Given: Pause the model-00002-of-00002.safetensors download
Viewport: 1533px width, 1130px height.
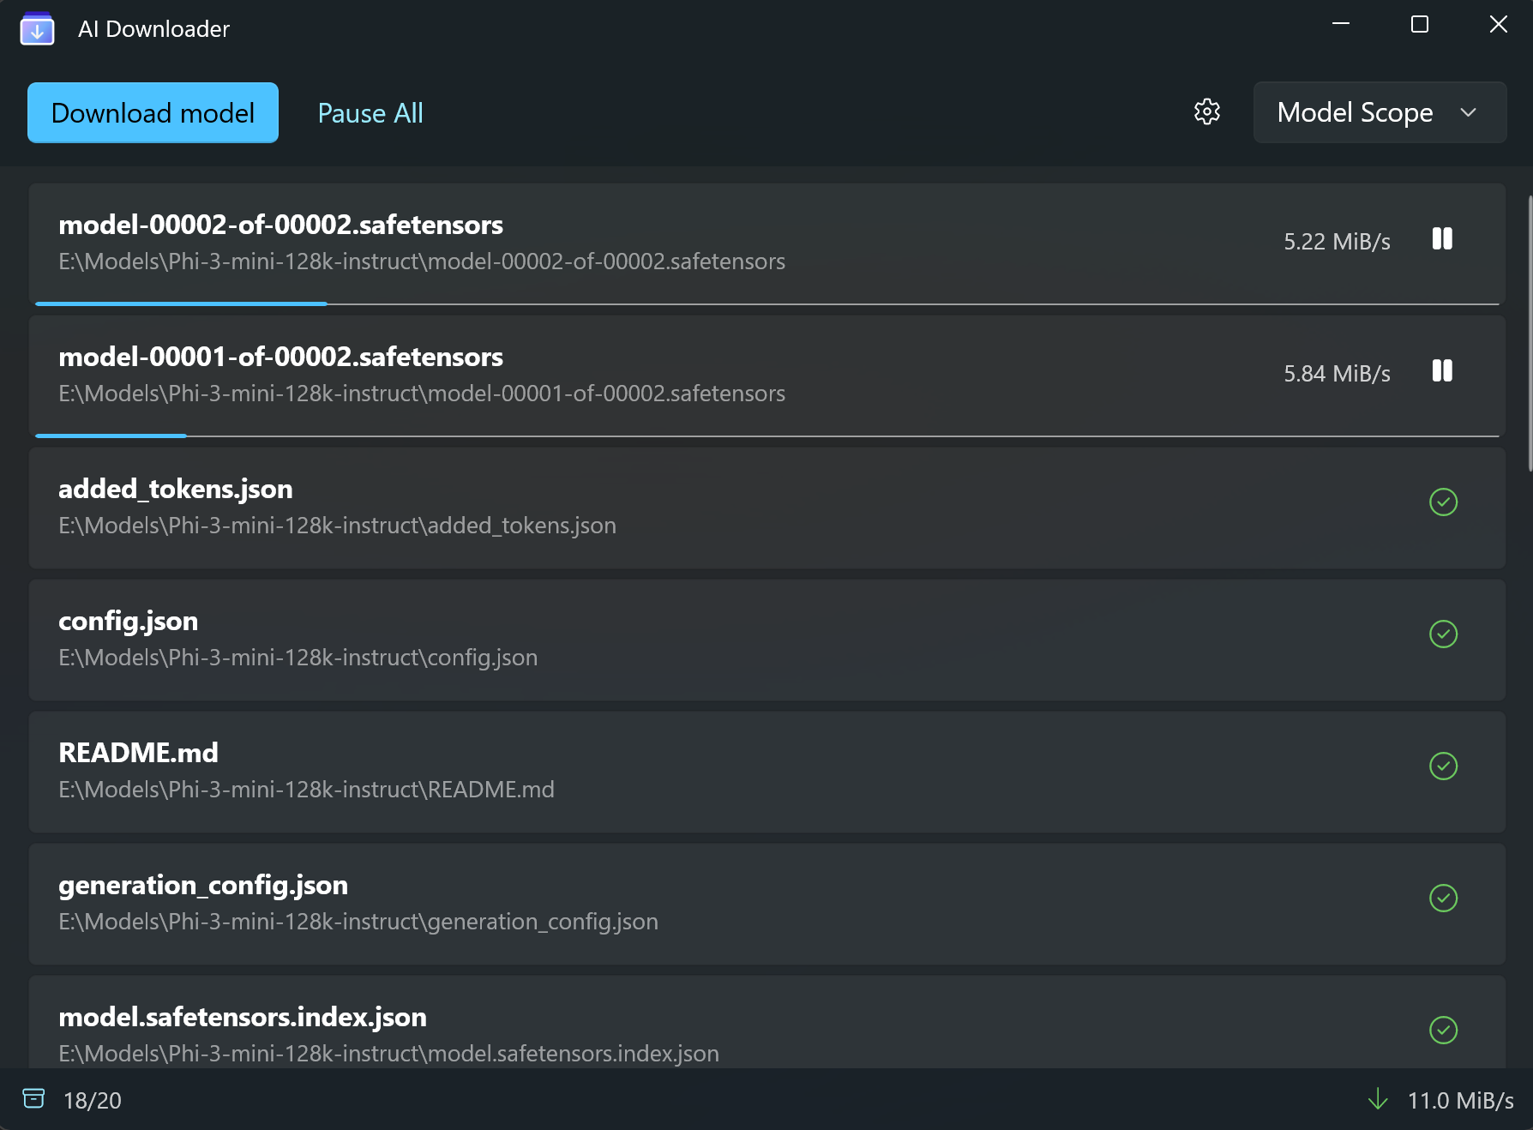Looking at the screenshot, I should click(1442, 238).
